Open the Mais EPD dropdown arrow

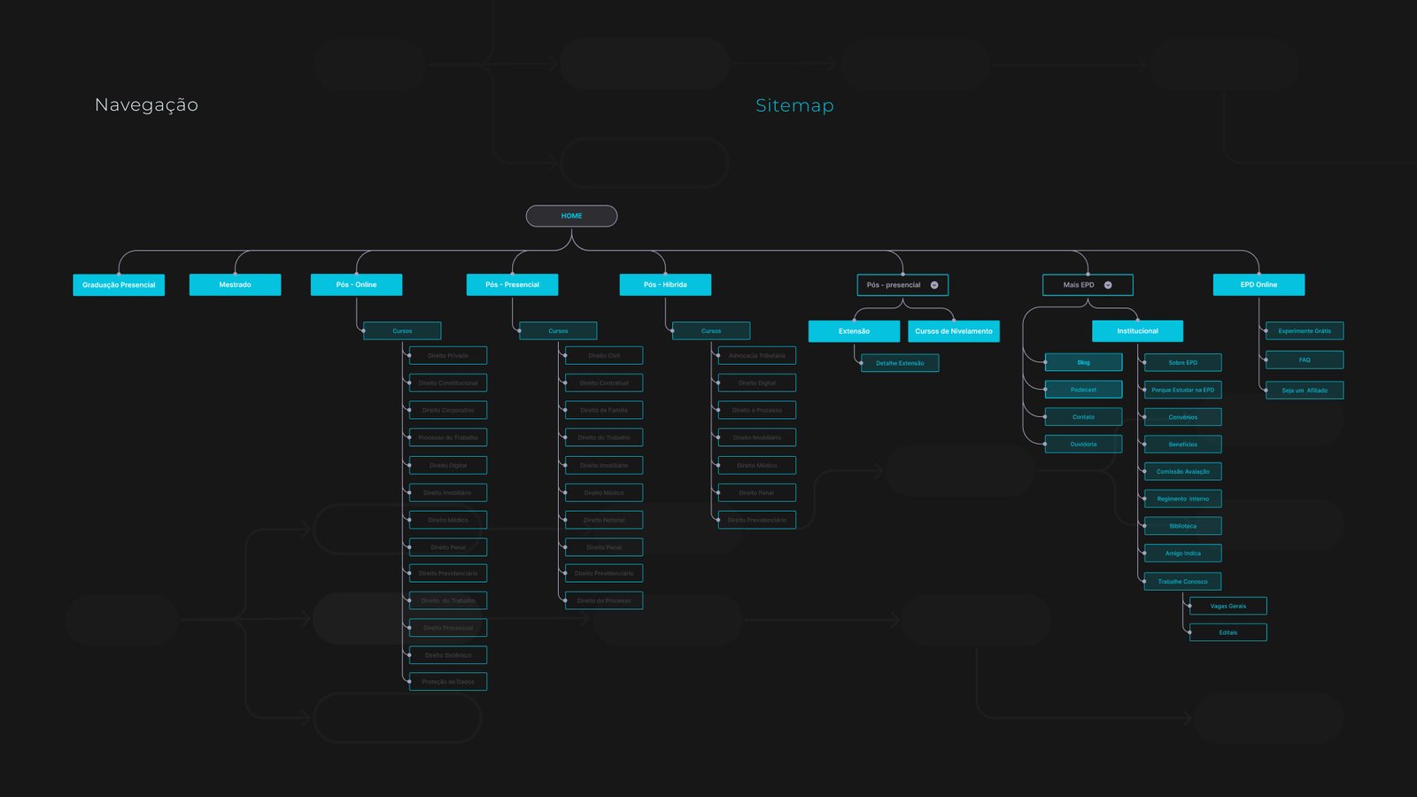(1108, 285)
